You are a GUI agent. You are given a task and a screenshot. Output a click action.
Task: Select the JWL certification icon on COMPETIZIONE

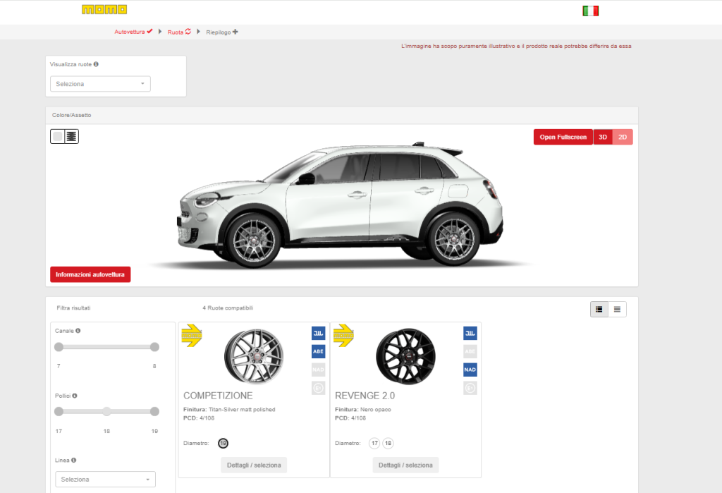pyautogui.click(x=319, y=332)
